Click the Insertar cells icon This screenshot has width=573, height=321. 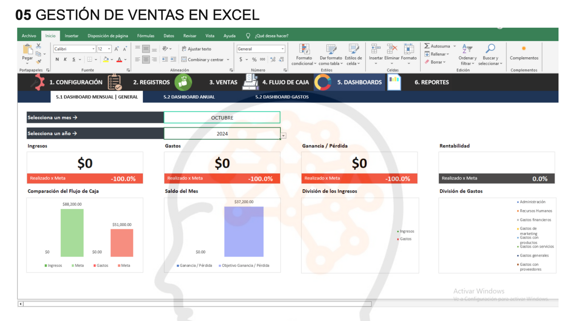[x=376, y=49]
